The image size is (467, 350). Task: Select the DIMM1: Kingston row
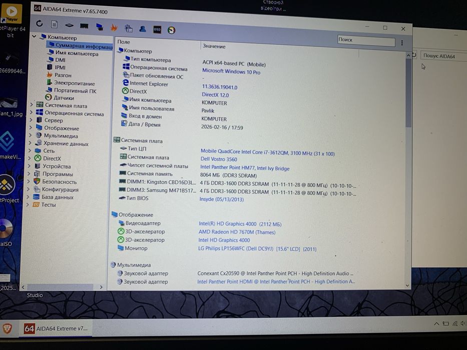point(237,183)
